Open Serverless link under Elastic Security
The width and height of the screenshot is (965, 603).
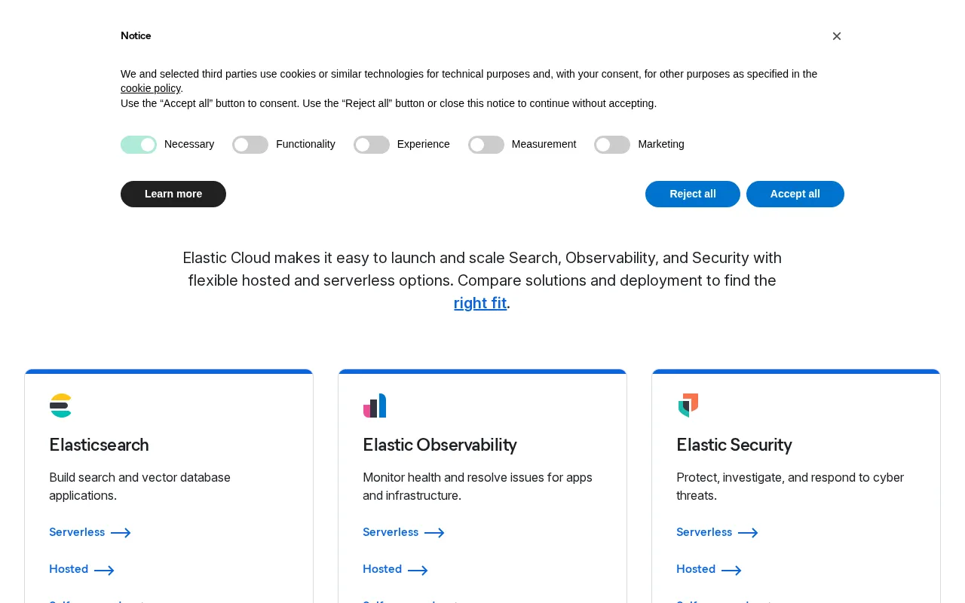pyautogui.click(x=717, y=532)
